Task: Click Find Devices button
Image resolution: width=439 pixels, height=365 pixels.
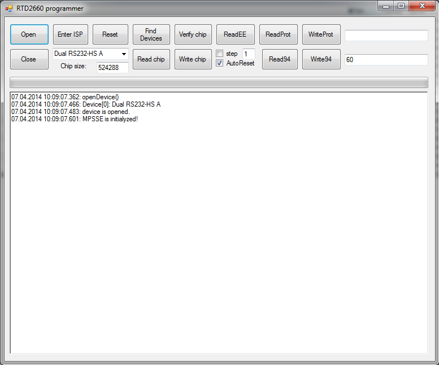Action: 151,34
